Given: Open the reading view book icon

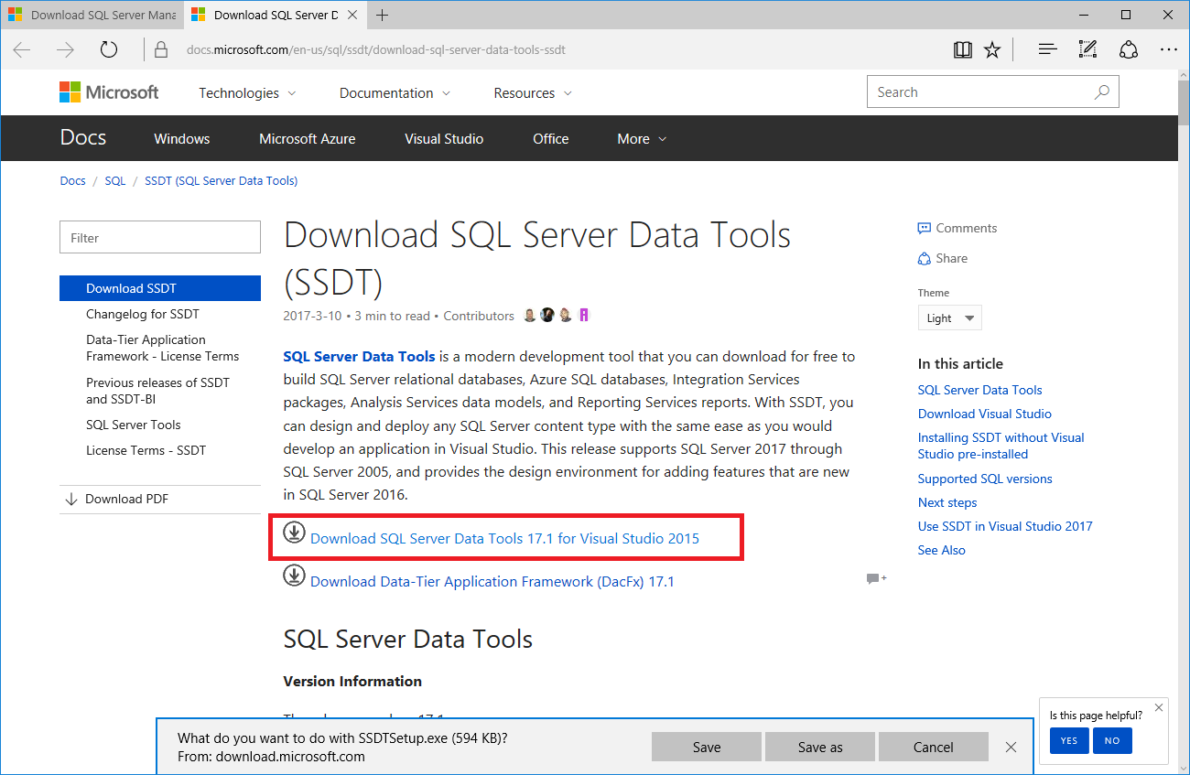Looking at the screenshot, I should tap(963, 49).
